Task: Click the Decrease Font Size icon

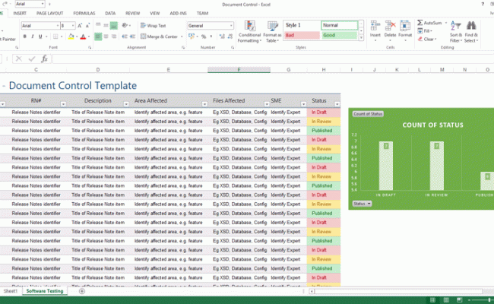Action: [87, 26]
